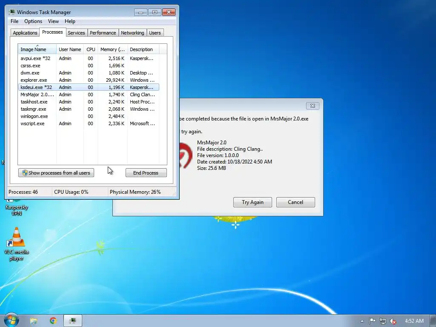Open the Windows Start menu
436x327 pixels.
click(x=11, y=321)
